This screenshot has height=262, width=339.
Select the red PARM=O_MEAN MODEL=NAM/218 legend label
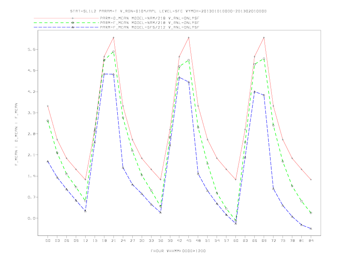coord(149,18)
